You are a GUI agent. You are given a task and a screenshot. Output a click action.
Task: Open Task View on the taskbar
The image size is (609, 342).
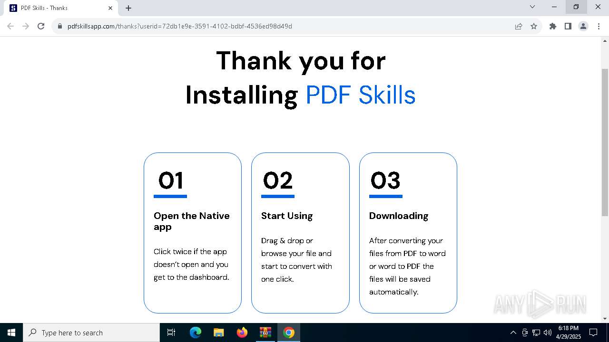tap(171, 332)
